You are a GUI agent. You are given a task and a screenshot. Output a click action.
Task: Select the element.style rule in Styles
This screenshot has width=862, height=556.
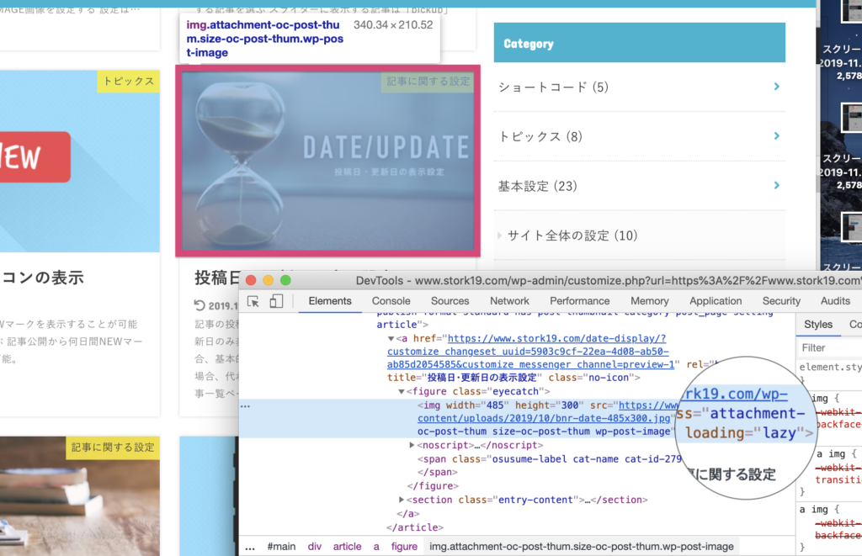(830, 367)
